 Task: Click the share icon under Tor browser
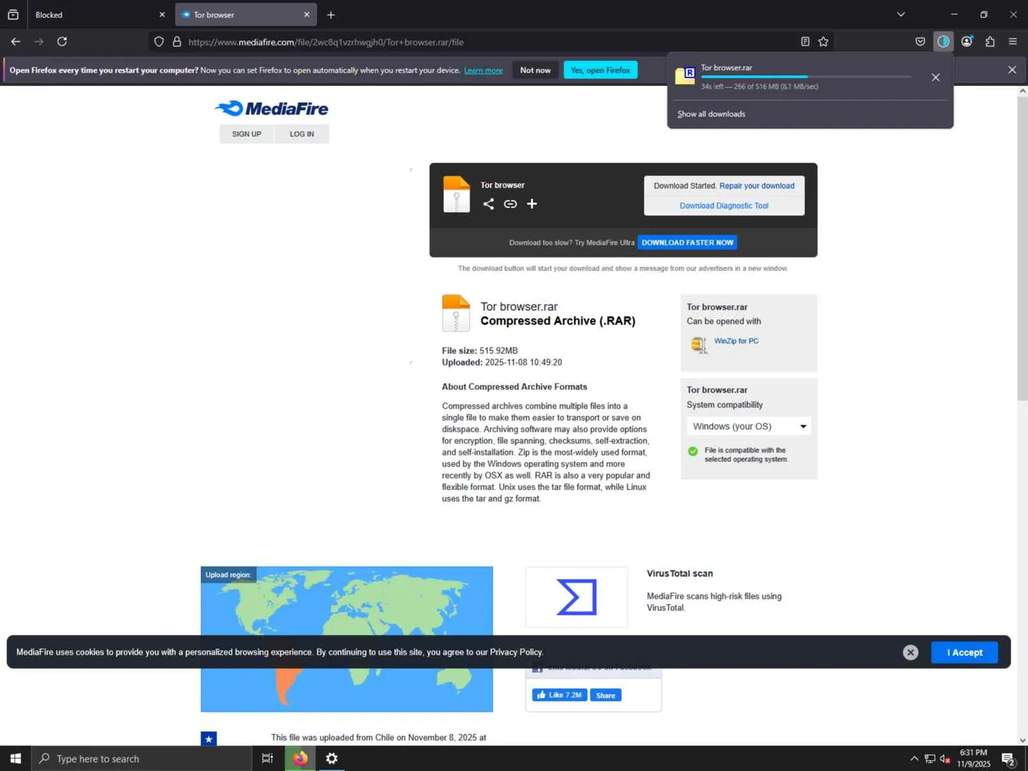pyautogui.click(x=488, y=204)
